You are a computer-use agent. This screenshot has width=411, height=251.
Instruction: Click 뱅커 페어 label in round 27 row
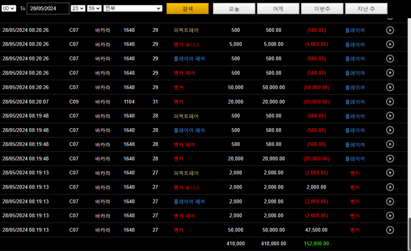[184, 216]
